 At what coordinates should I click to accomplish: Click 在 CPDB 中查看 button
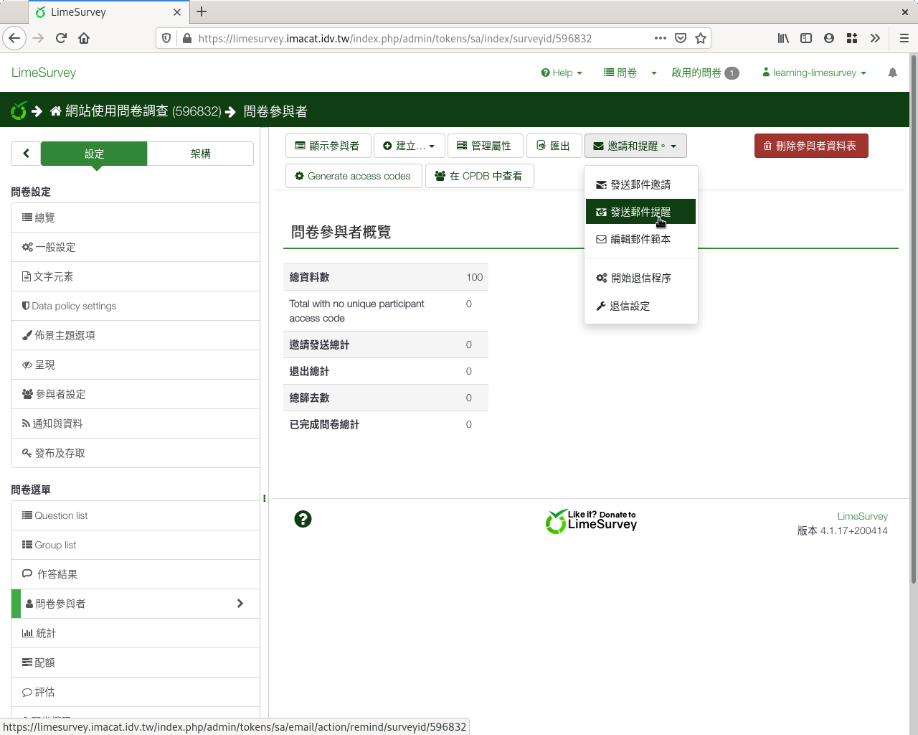click(479, 176)
